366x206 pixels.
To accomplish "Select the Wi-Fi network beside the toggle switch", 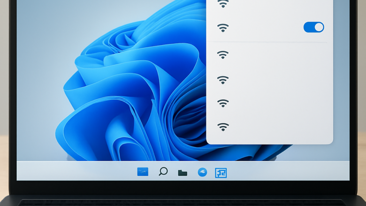I will coord(223,28).
